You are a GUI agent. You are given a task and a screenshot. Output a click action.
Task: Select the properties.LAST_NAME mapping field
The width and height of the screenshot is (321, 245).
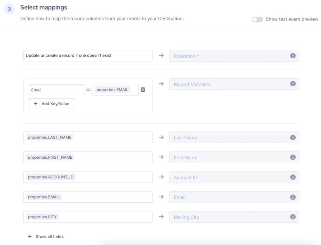point(88,137)
